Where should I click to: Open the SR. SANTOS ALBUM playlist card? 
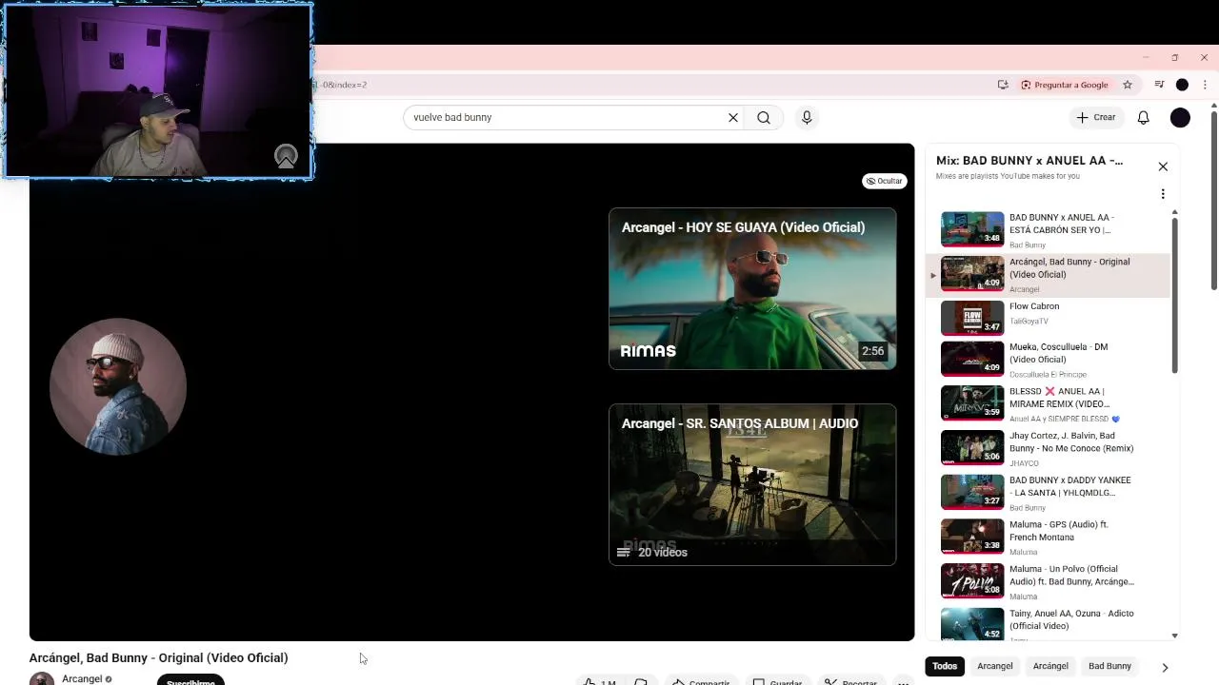pyautogui.click(x=752, y=484)
